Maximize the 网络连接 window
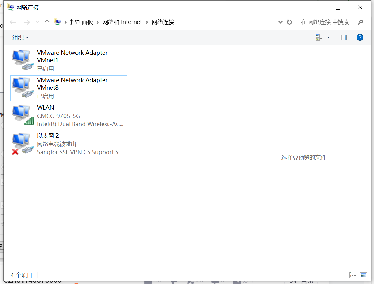This screenshot has width=374, height=284. click(338, 7)
